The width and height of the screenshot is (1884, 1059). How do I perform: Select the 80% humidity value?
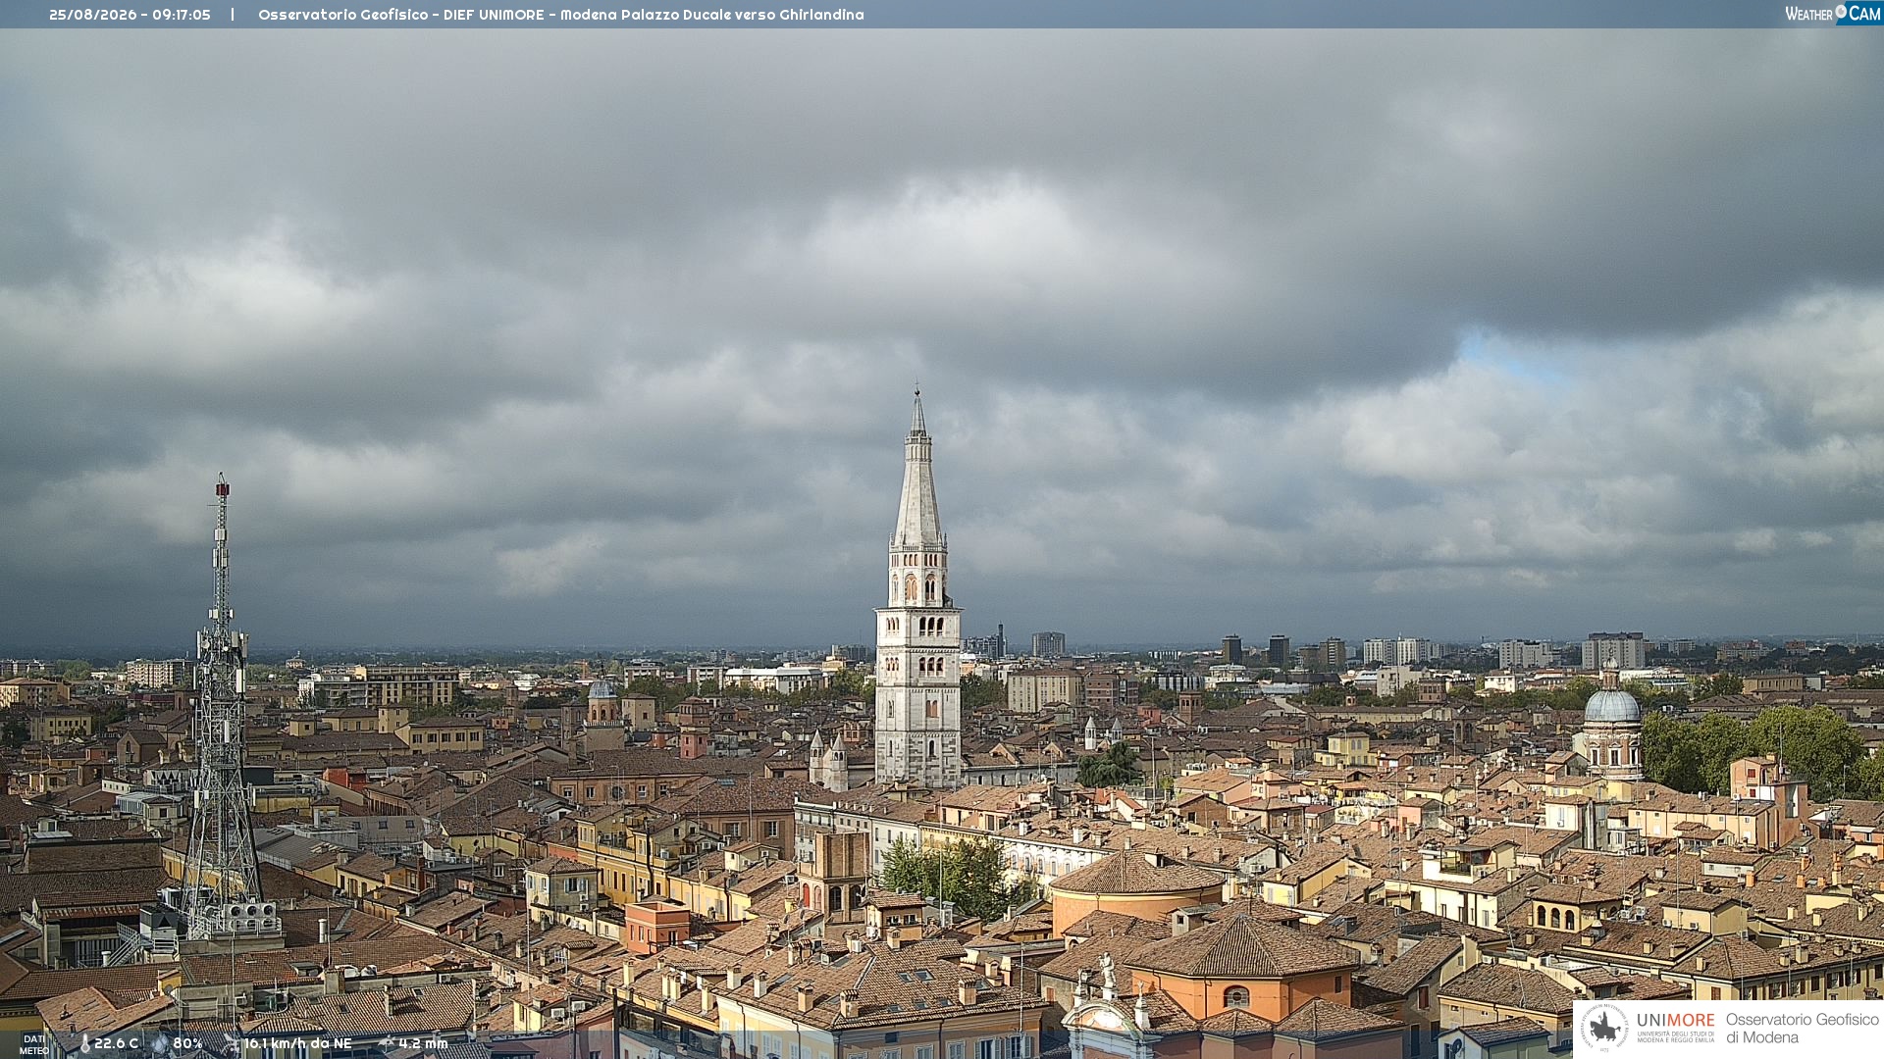187,1043
